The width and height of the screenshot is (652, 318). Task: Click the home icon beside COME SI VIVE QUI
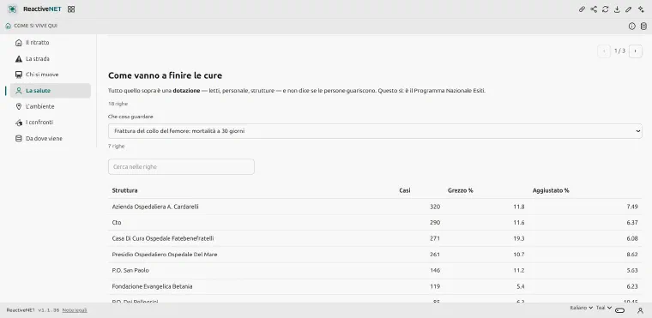click(9, 26)
